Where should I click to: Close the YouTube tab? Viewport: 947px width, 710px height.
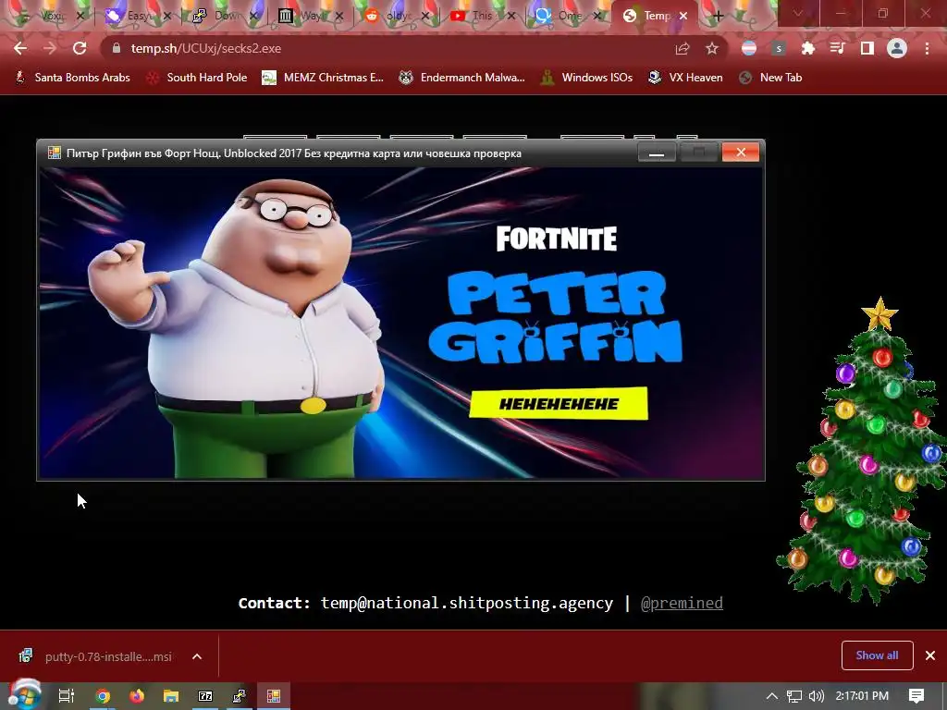510,17
